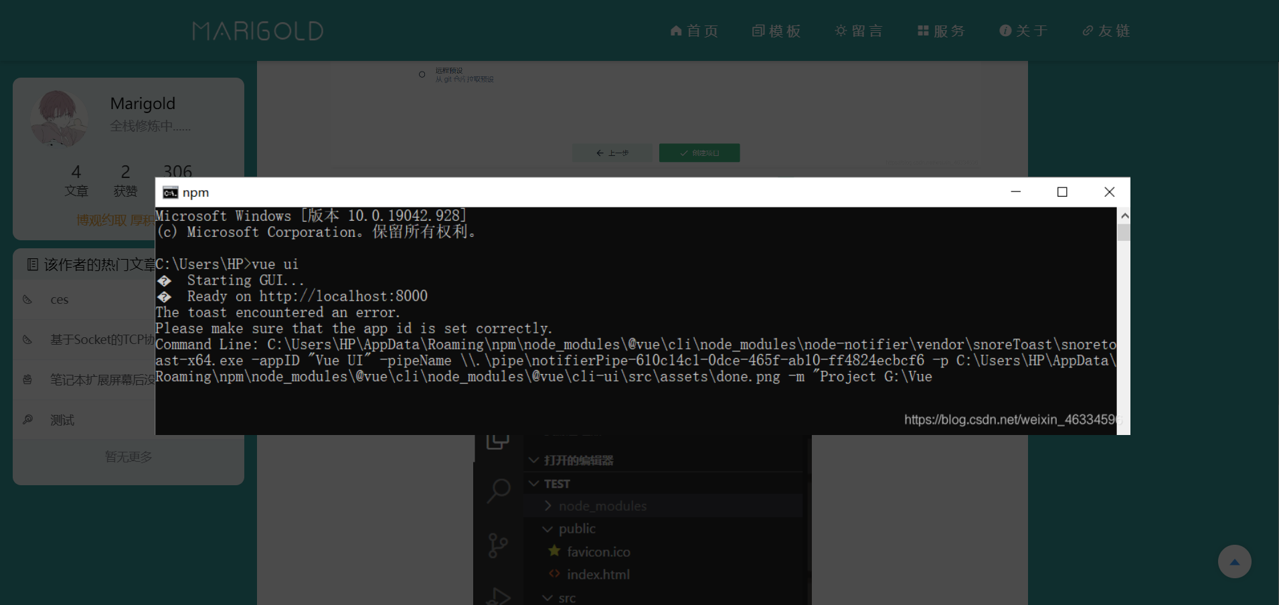The image size is (1279, 605).
Task: Open the 4 文章 article count
Action: coord(76,181)
